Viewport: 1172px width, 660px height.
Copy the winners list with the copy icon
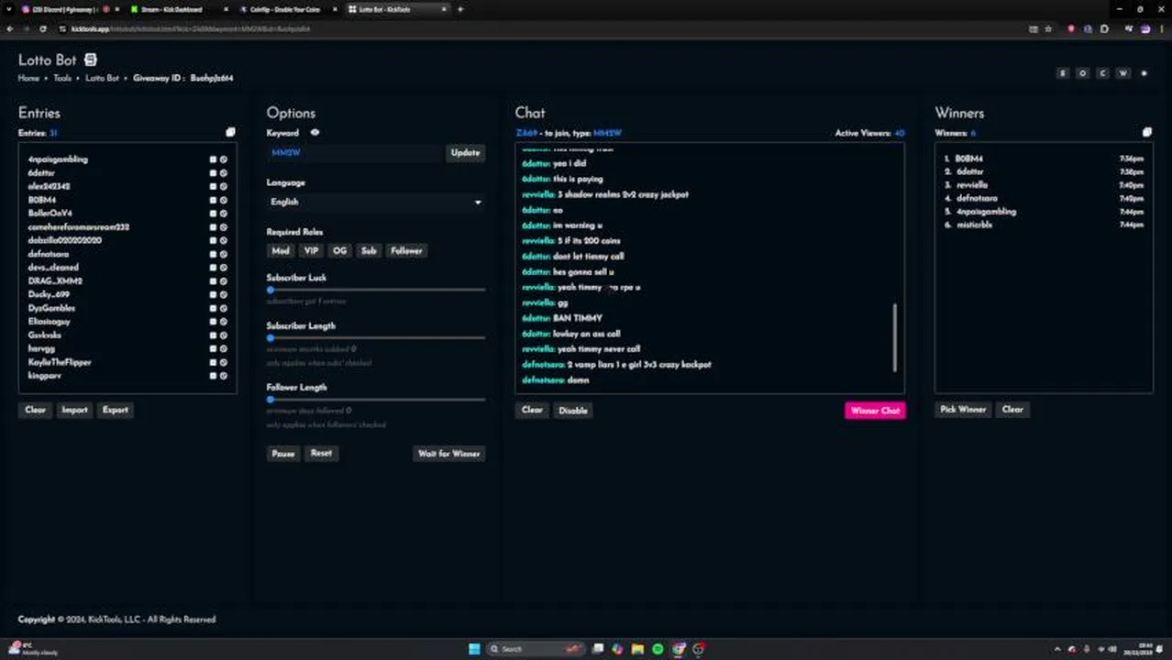tap(1146, 132)
